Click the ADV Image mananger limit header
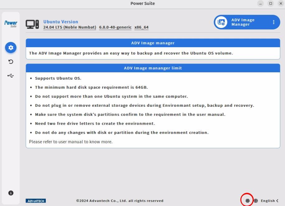This screenshot has height=206, width=285. point(153,68)
